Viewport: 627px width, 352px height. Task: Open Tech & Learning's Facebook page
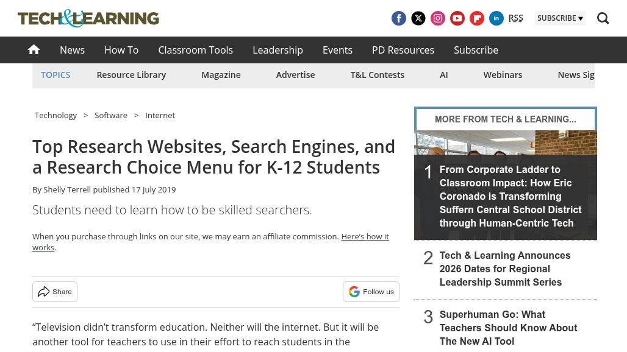[x=399, y=18]
